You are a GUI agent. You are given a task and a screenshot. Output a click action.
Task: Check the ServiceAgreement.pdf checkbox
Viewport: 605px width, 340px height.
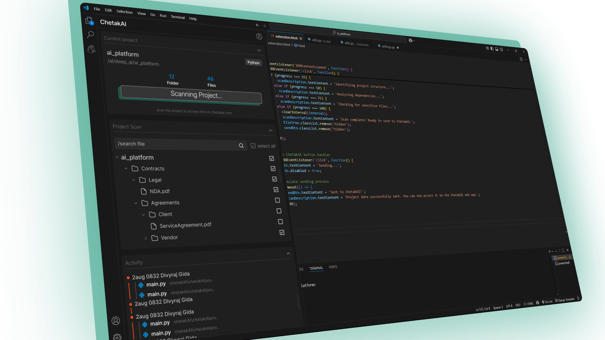click(x=280, y=222)
